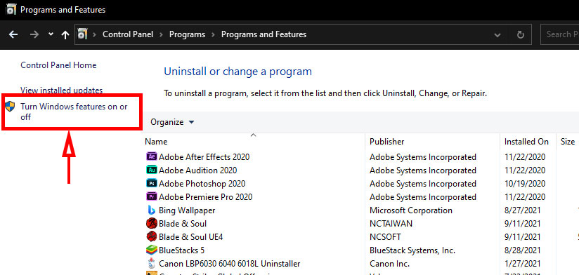The image size is (579, 275).
Task: Select Blade & Soul UE4 program name
Action: (191, 236)
